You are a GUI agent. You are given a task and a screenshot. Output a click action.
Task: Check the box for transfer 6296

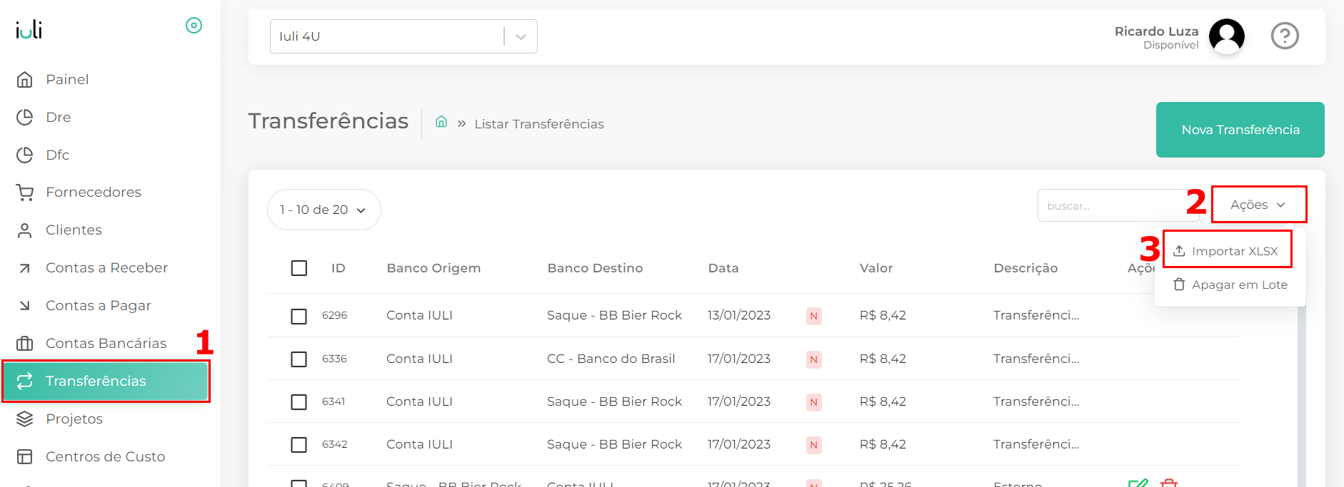click(x=299, y=316)
